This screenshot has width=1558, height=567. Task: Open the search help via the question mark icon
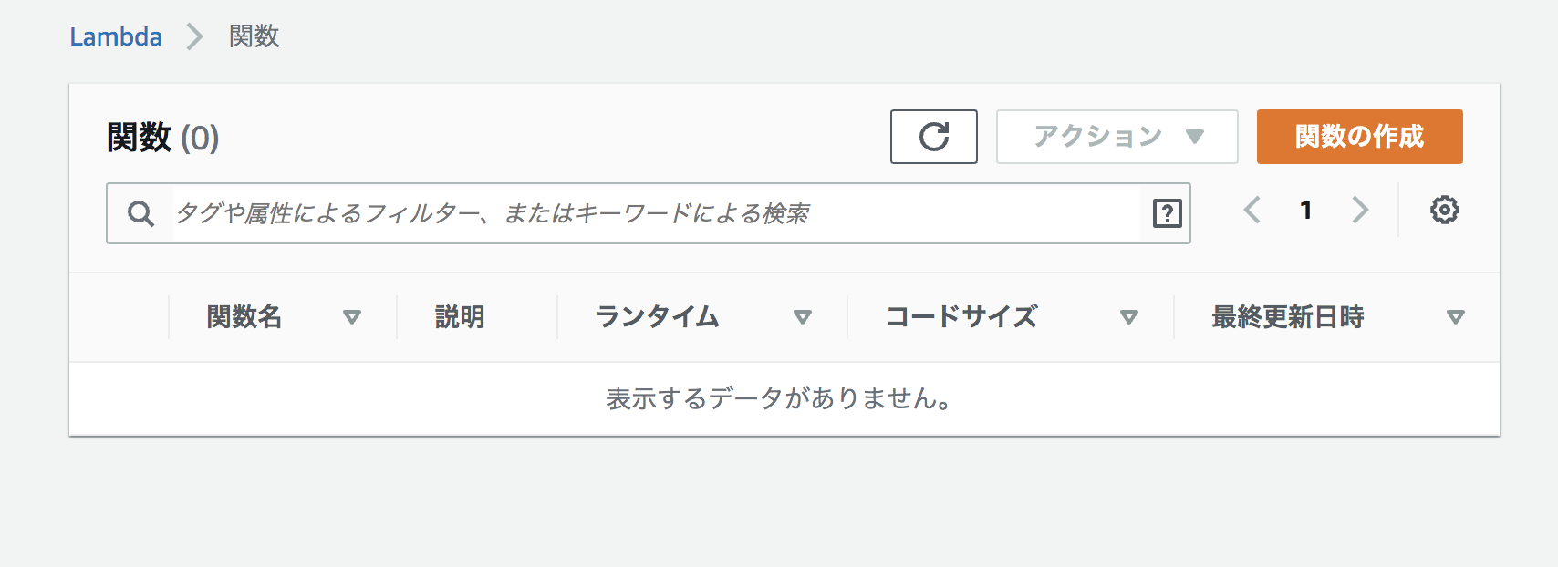(1166, 213)
